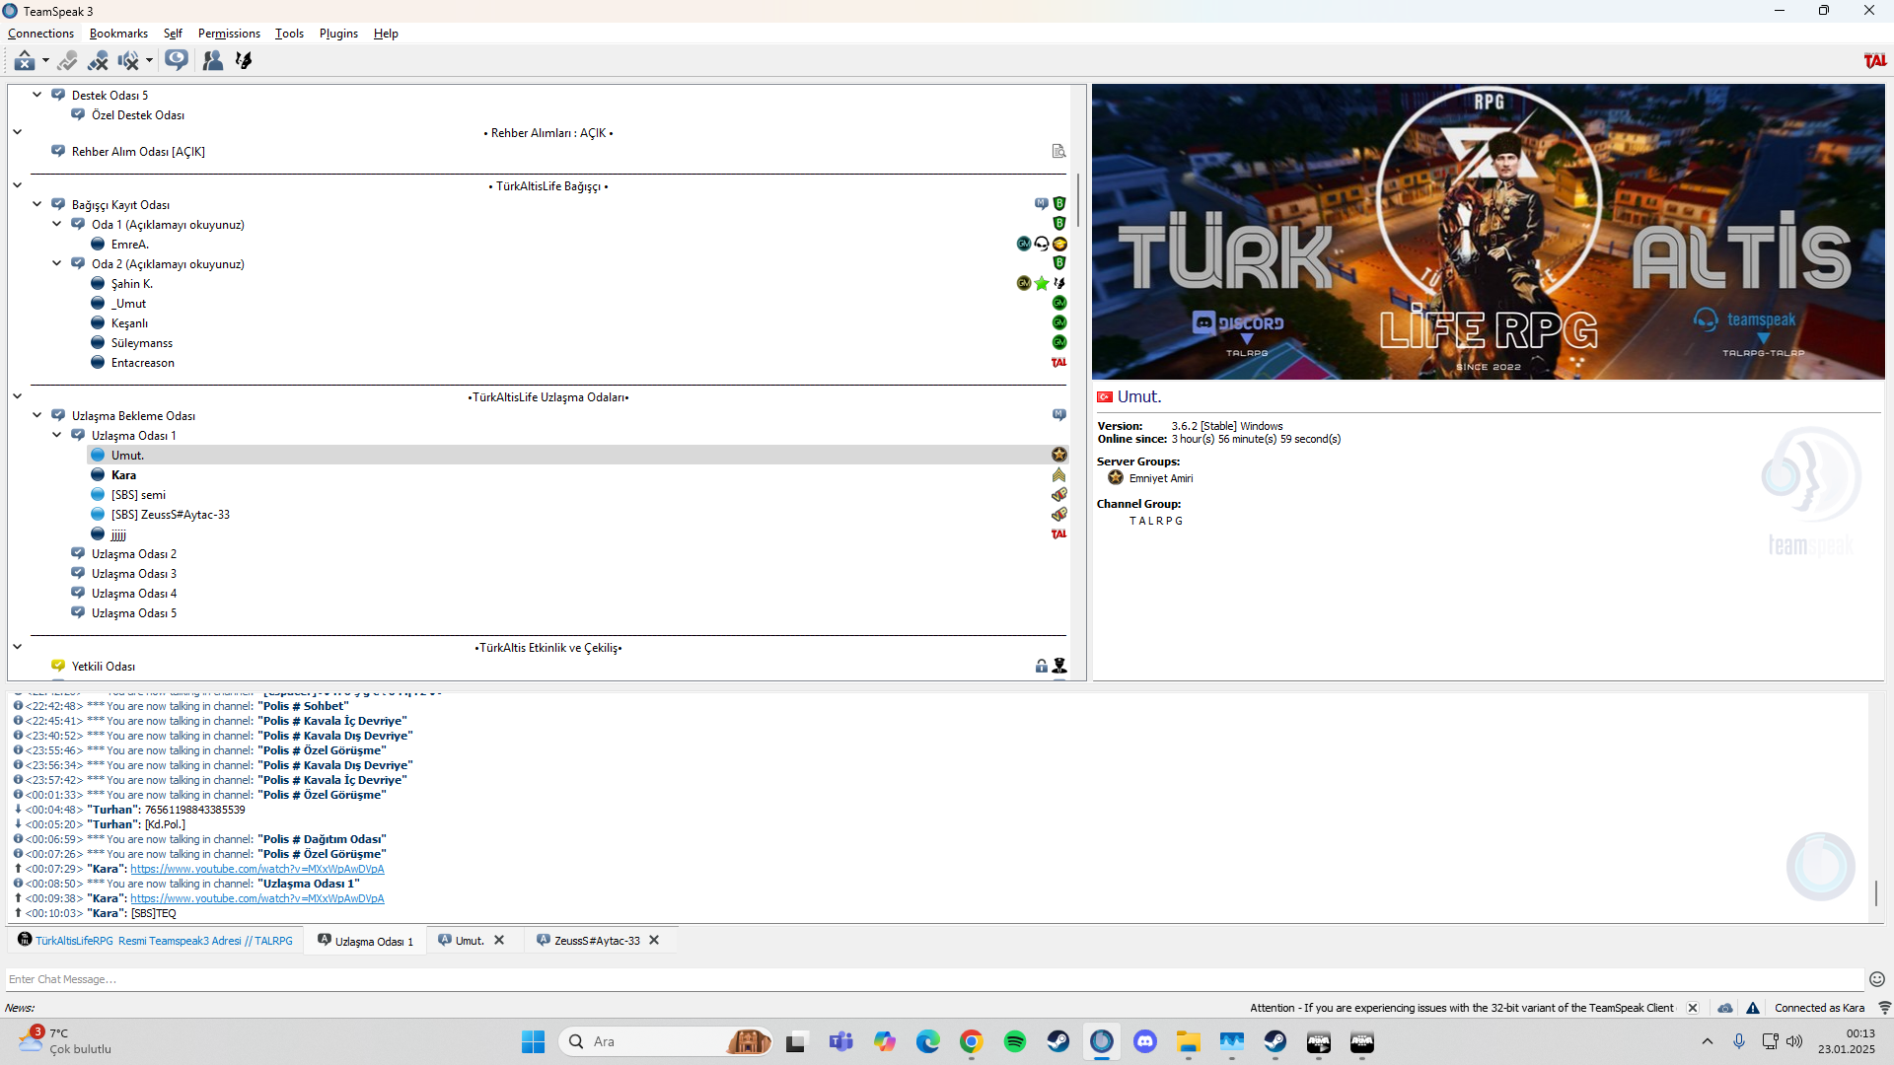Open the mute speakers dropdown arrow

pos(149,61)
